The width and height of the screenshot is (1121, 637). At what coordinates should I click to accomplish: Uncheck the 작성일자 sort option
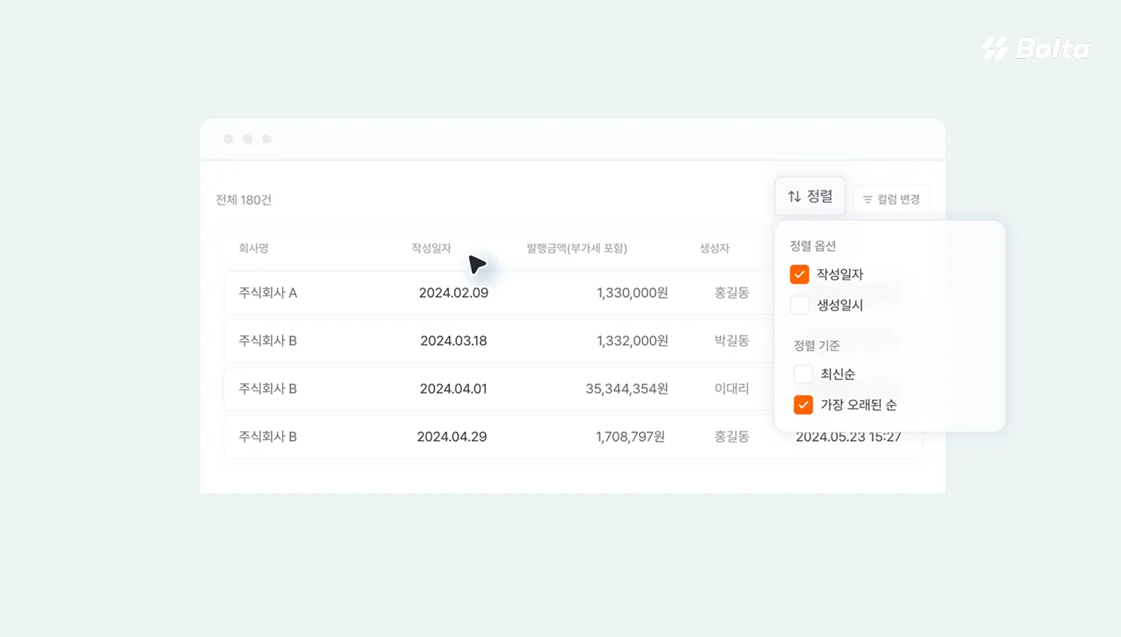(x=800, y=274)
